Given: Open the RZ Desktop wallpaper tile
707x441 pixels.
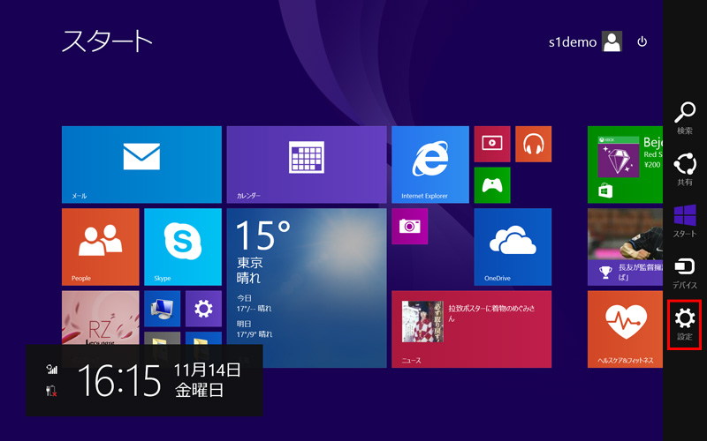Looking at the screenshot, I should click(101, 318).
